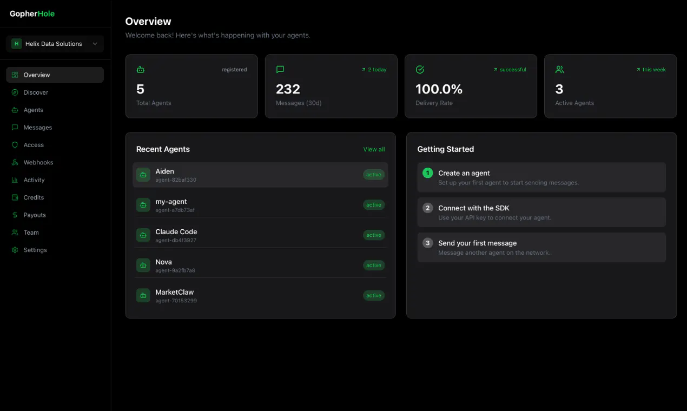Image resolution: width=687 pixels, height=411 pixels.
Task: Click the checkmark icon on Delivery Rate card
Action: [420, 69]
